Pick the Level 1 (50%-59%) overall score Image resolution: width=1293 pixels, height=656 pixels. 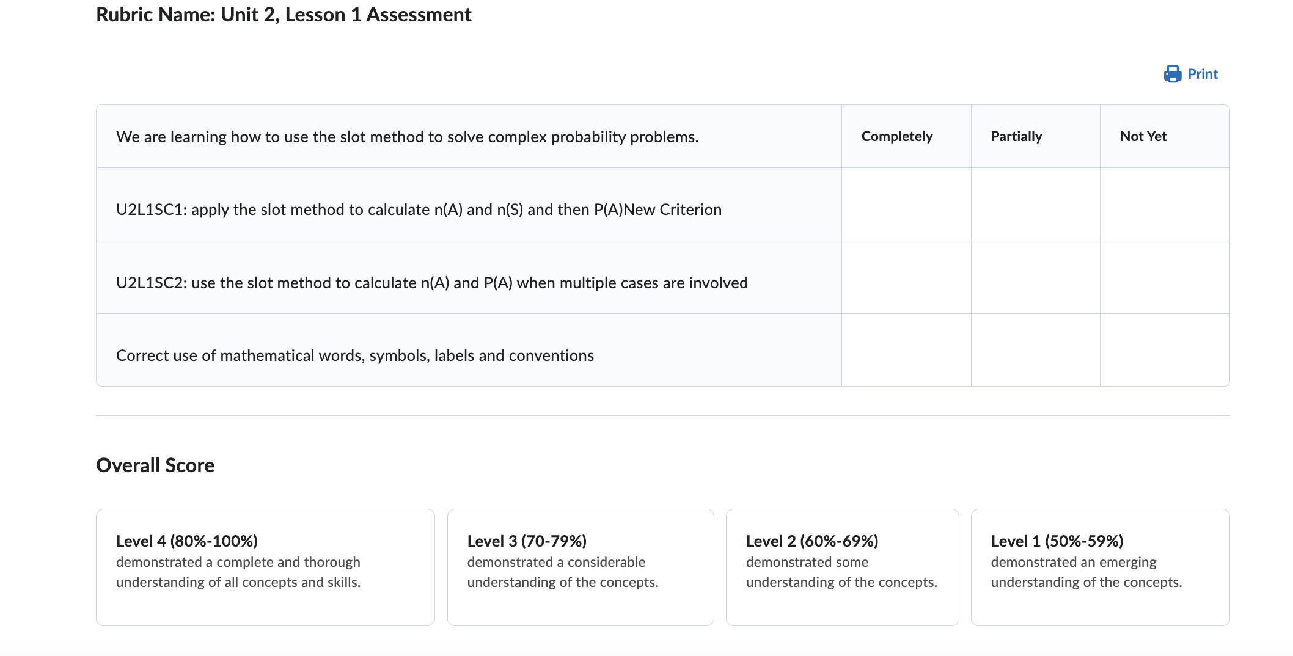click(x=1100, y=567)
